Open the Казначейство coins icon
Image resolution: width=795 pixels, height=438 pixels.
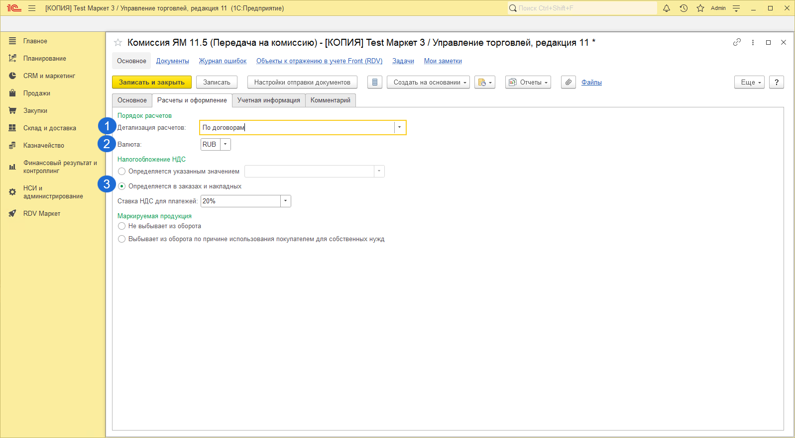[12, 146]
